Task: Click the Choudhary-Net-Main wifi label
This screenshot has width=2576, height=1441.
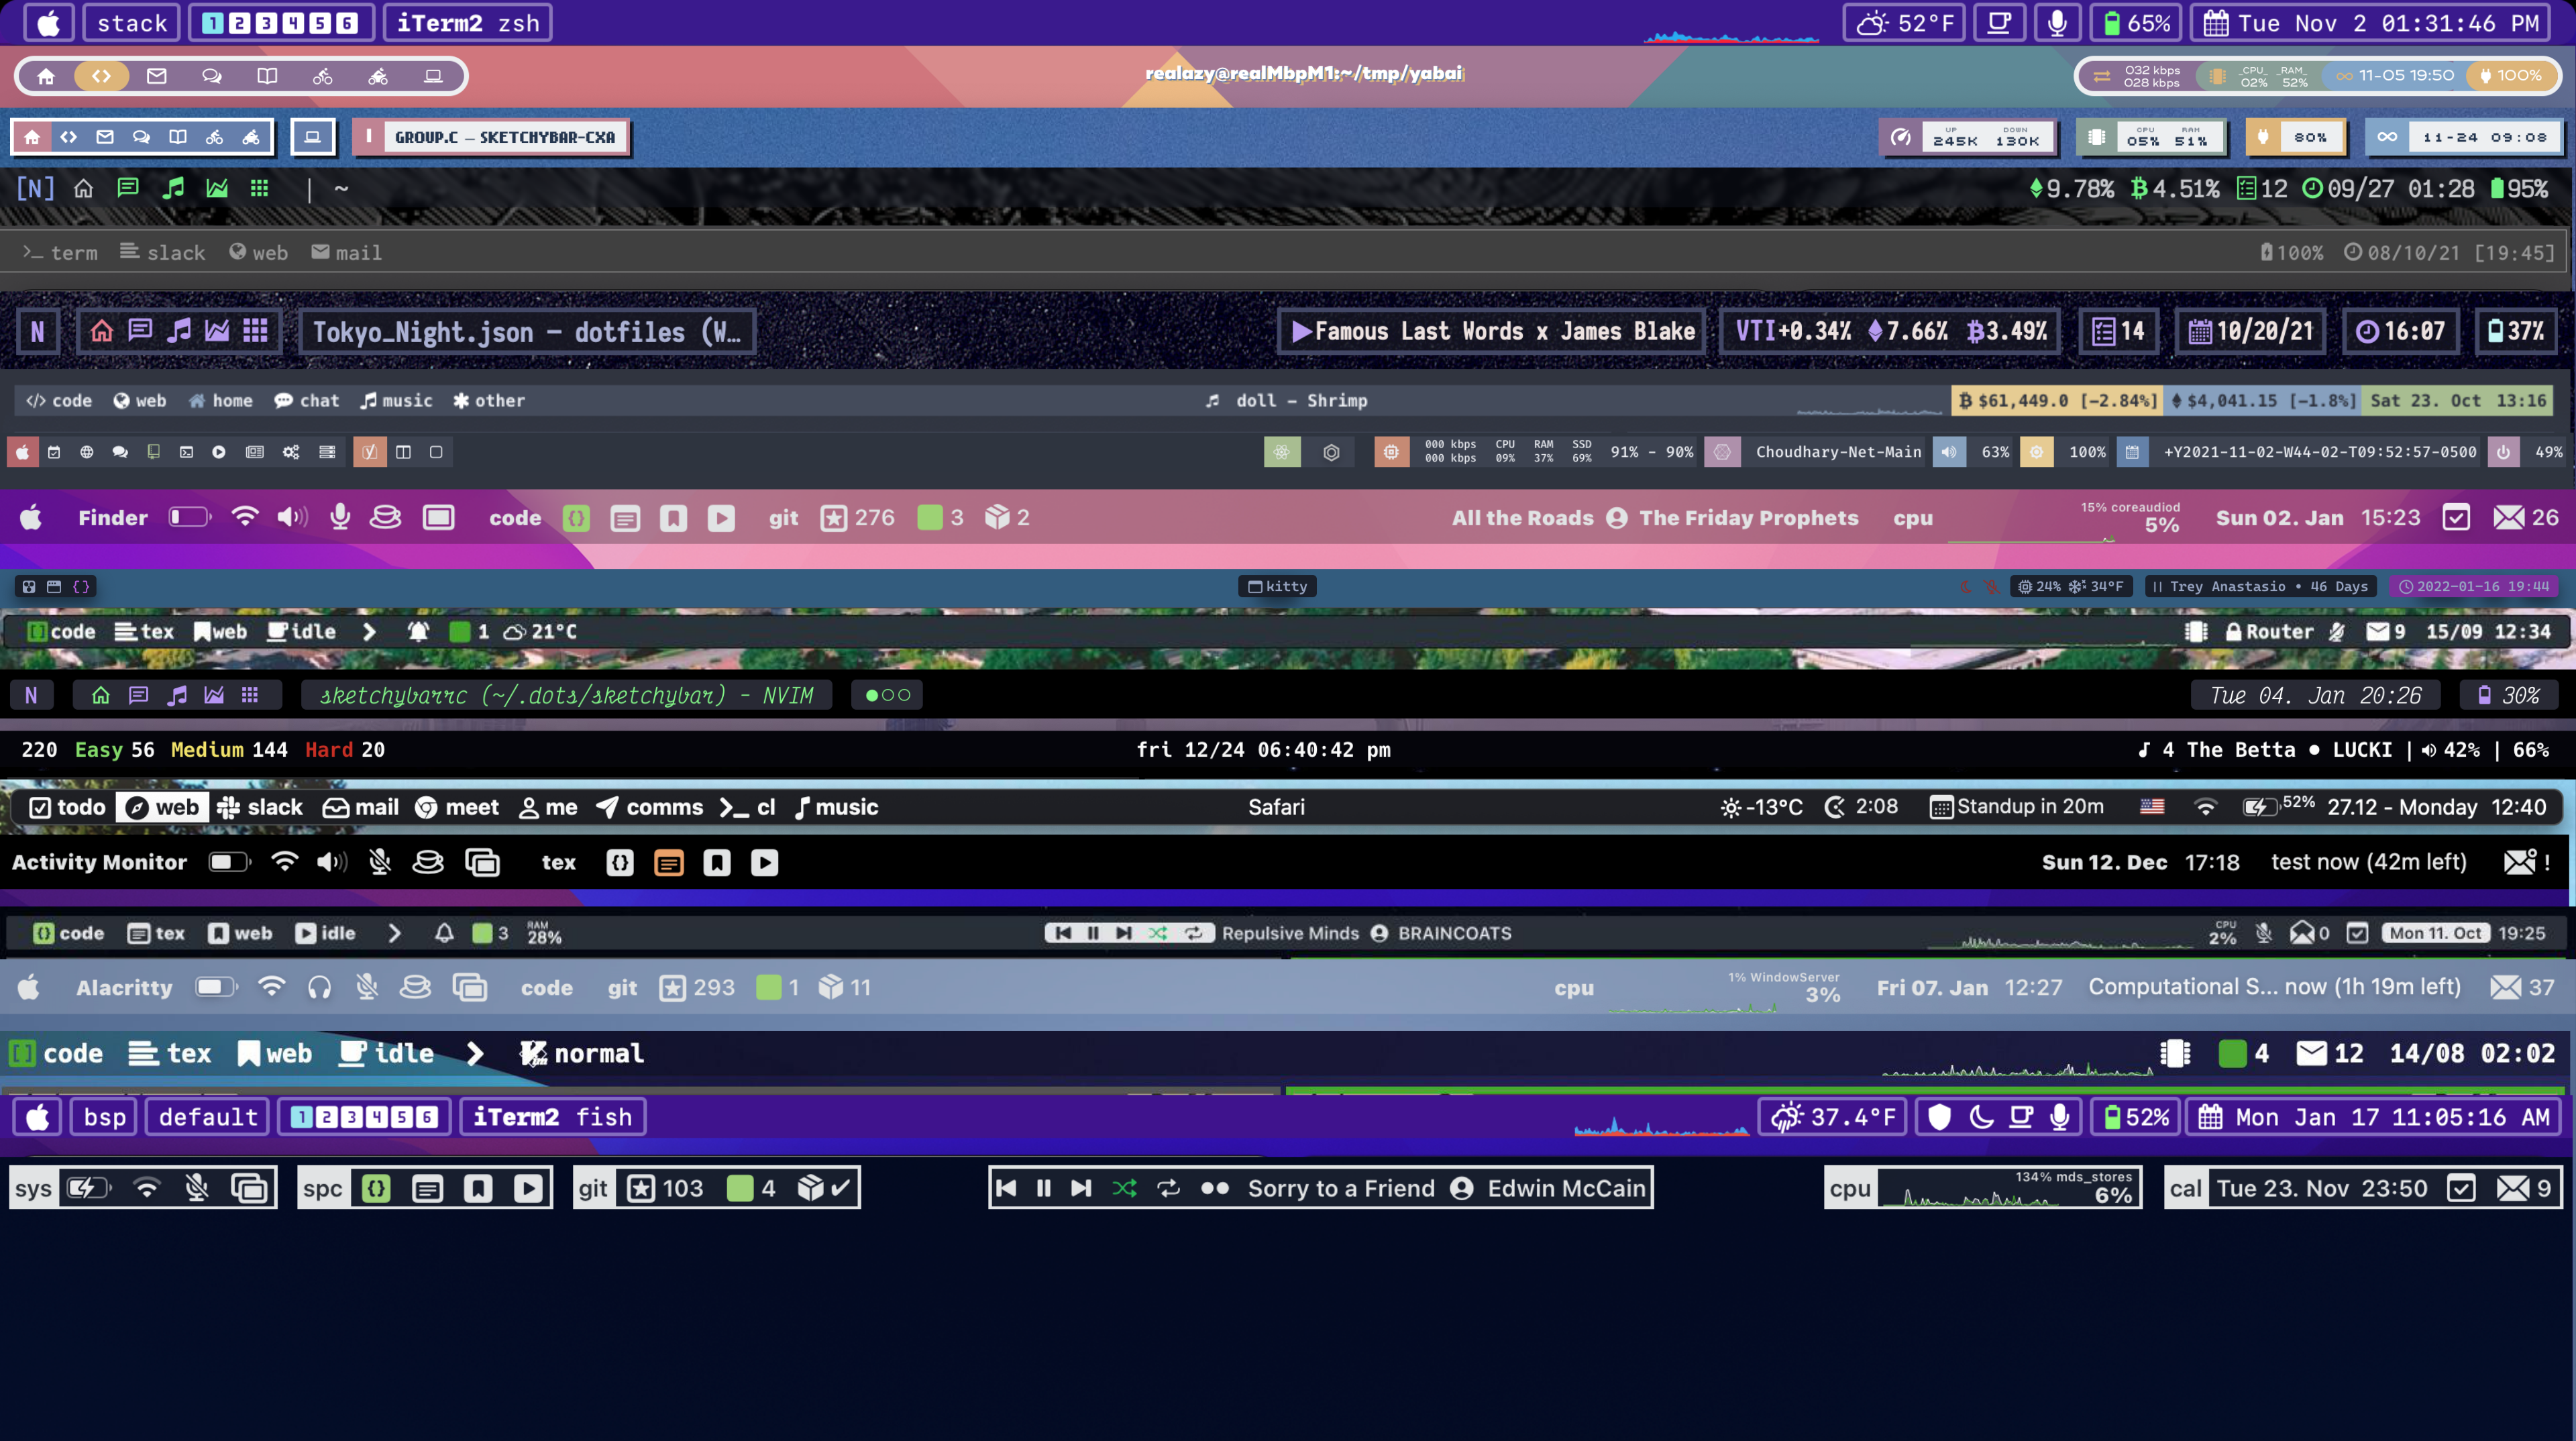Action: [1838, 452]
